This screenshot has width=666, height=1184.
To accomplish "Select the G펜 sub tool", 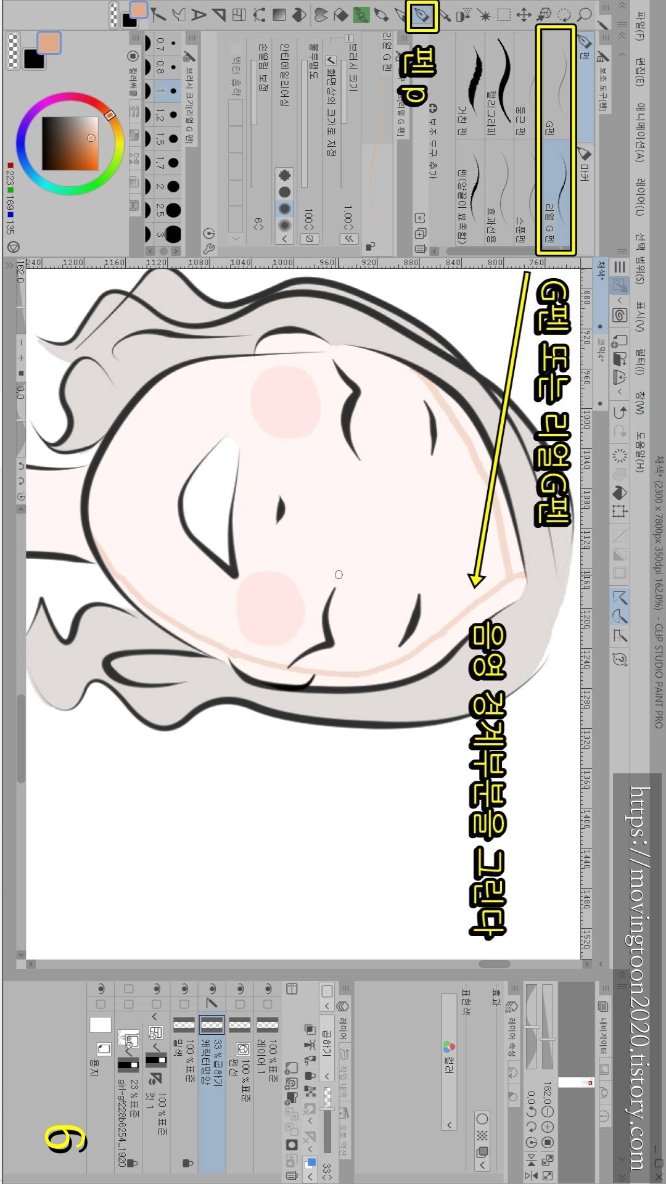I will click(x=556, y=84).
